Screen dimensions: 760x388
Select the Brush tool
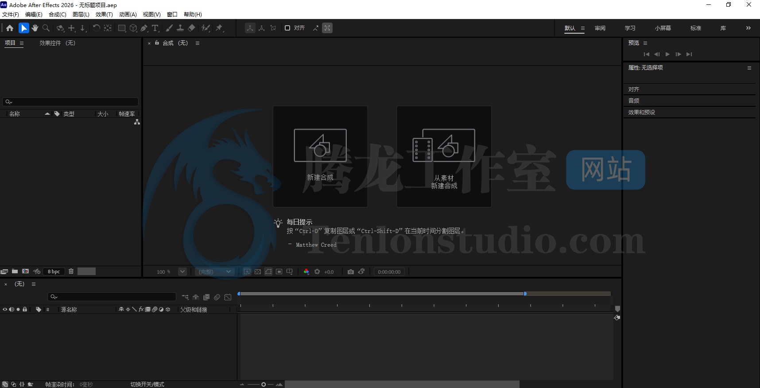pos(169,28)
